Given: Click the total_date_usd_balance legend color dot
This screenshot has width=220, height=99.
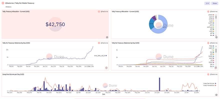Looking at the screenshot, I should click(x=106, y=56).
